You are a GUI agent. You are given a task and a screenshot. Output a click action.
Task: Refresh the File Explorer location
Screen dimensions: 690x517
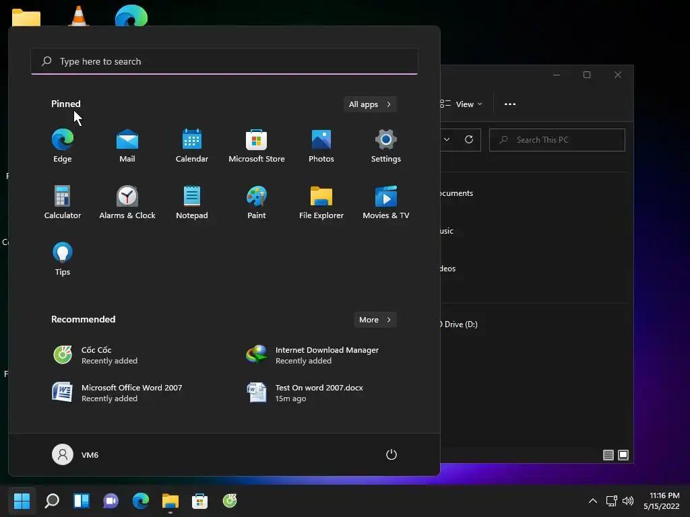469,140
